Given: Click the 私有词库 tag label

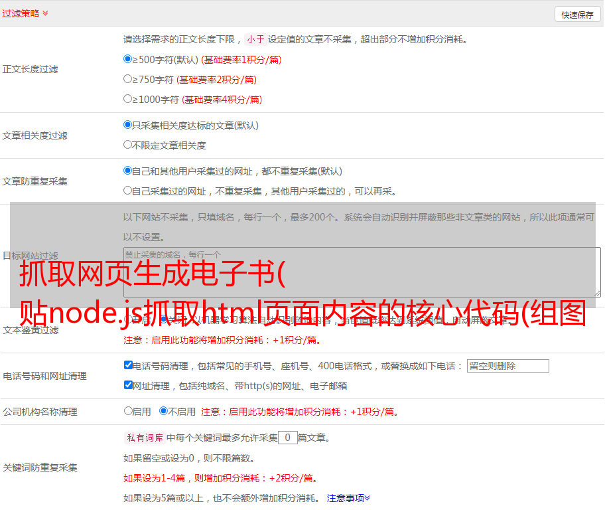Looking at the screenshot, I should (144, 438).
